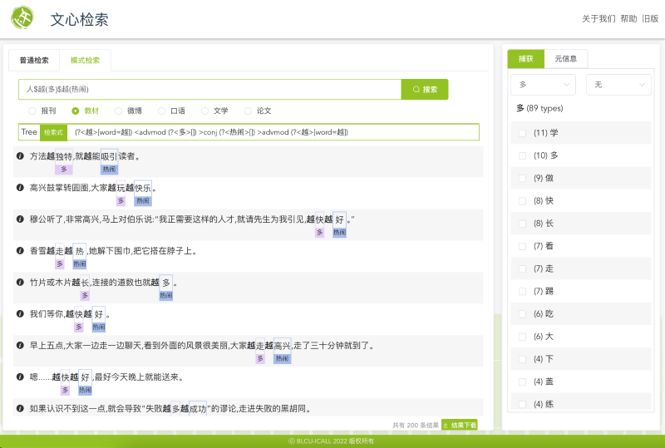
Task: Focus the search query input field
Action: tap(209, 89)
